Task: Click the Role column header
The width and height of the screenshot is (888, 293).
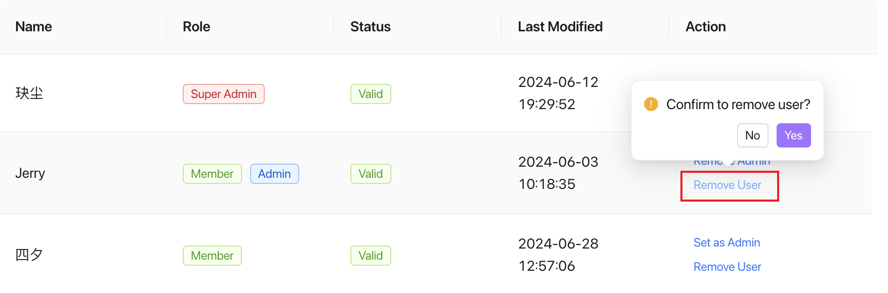Action: pyautogui.click(x=196, y=27)
